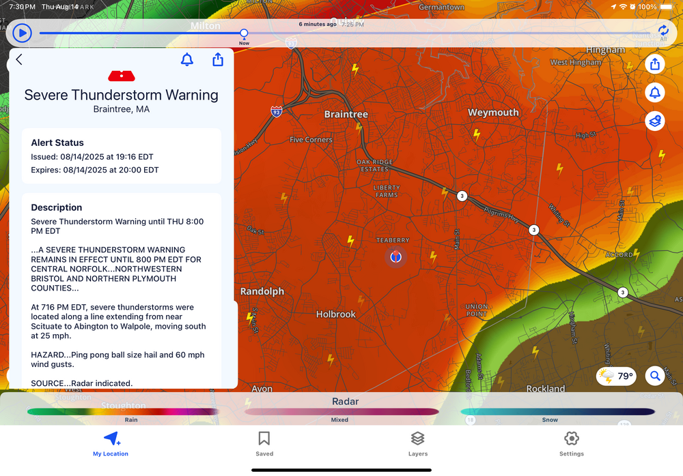Screen dimensions: 683x476
Task: Tap the lightning icon near Accord label
Action: (x=637, y=254)
